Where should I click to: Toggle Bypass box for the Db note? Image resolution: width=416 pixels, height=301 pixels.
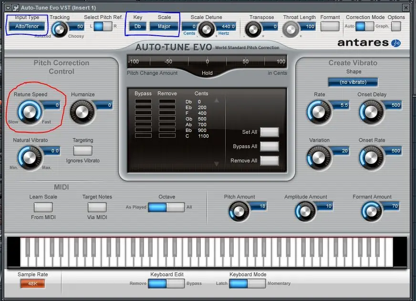143,101
